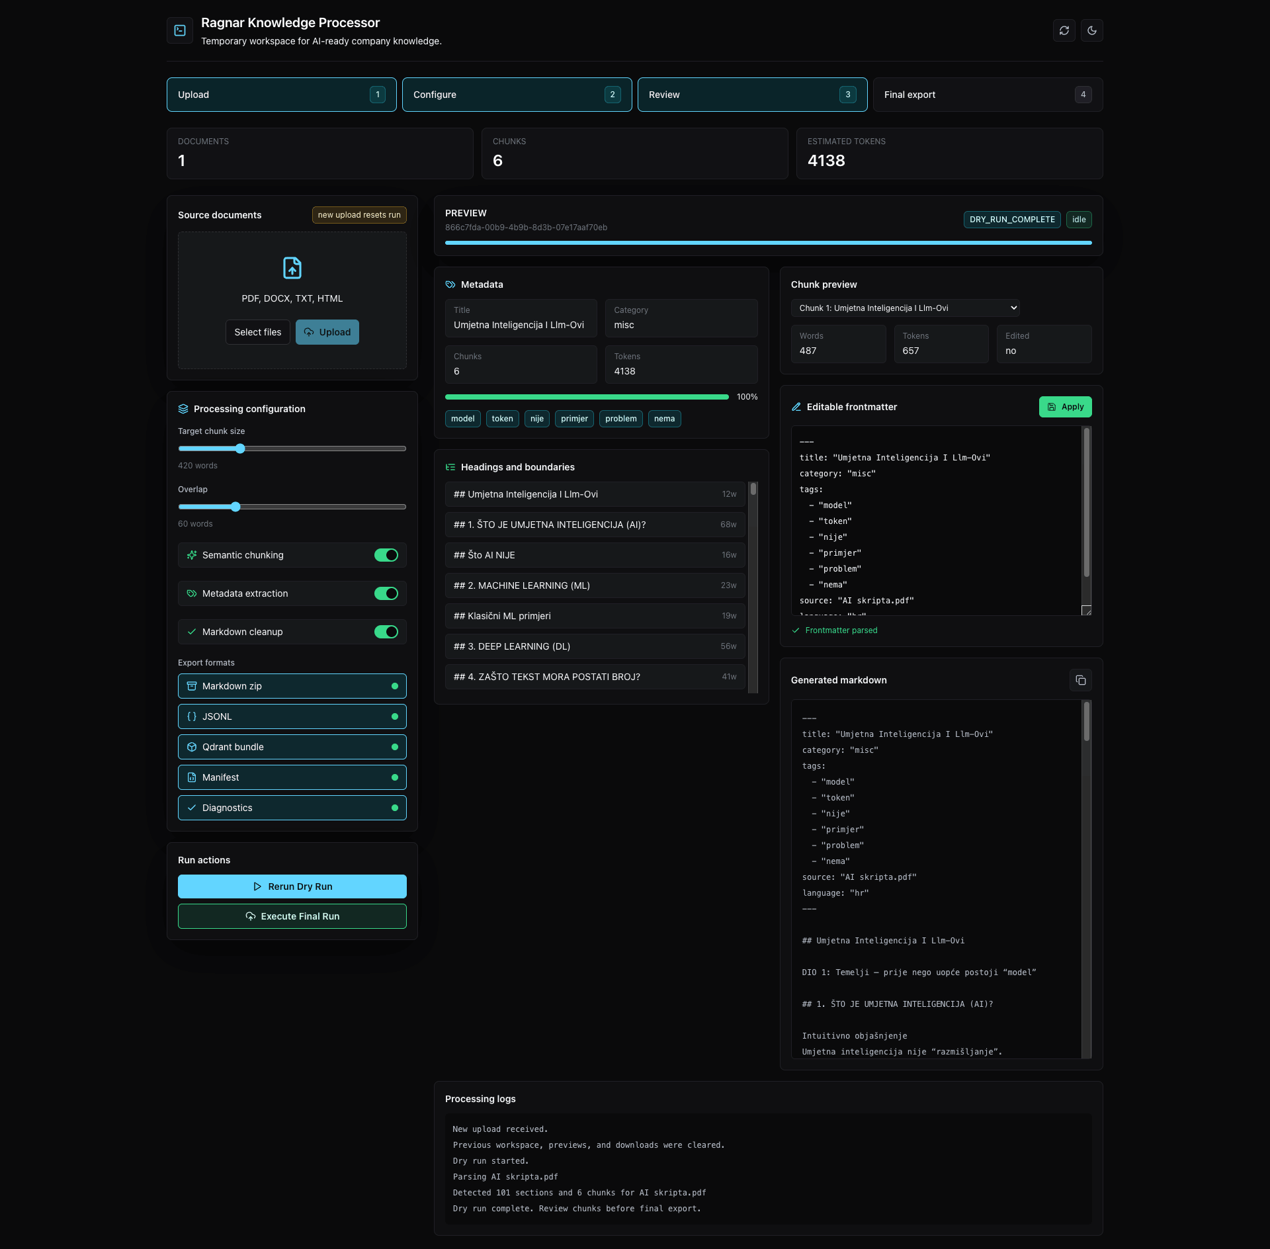Viewport: 1270px width, 1249px height.
Task: Click the sparkle icon next to Semantic chunking
Action: (192, 555)
